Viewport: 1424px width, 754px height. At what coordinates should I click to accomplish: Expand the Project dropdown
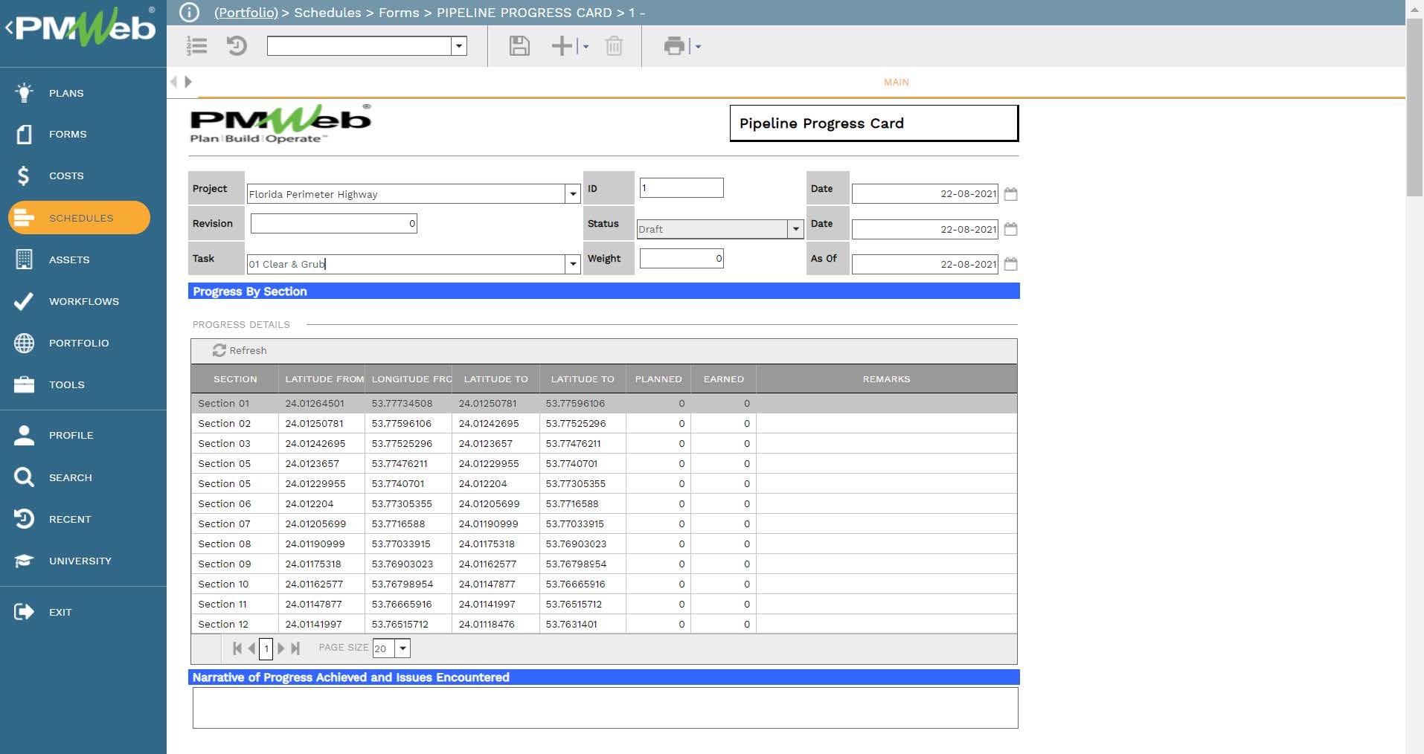pyautogui.click(x=573, y=194)
